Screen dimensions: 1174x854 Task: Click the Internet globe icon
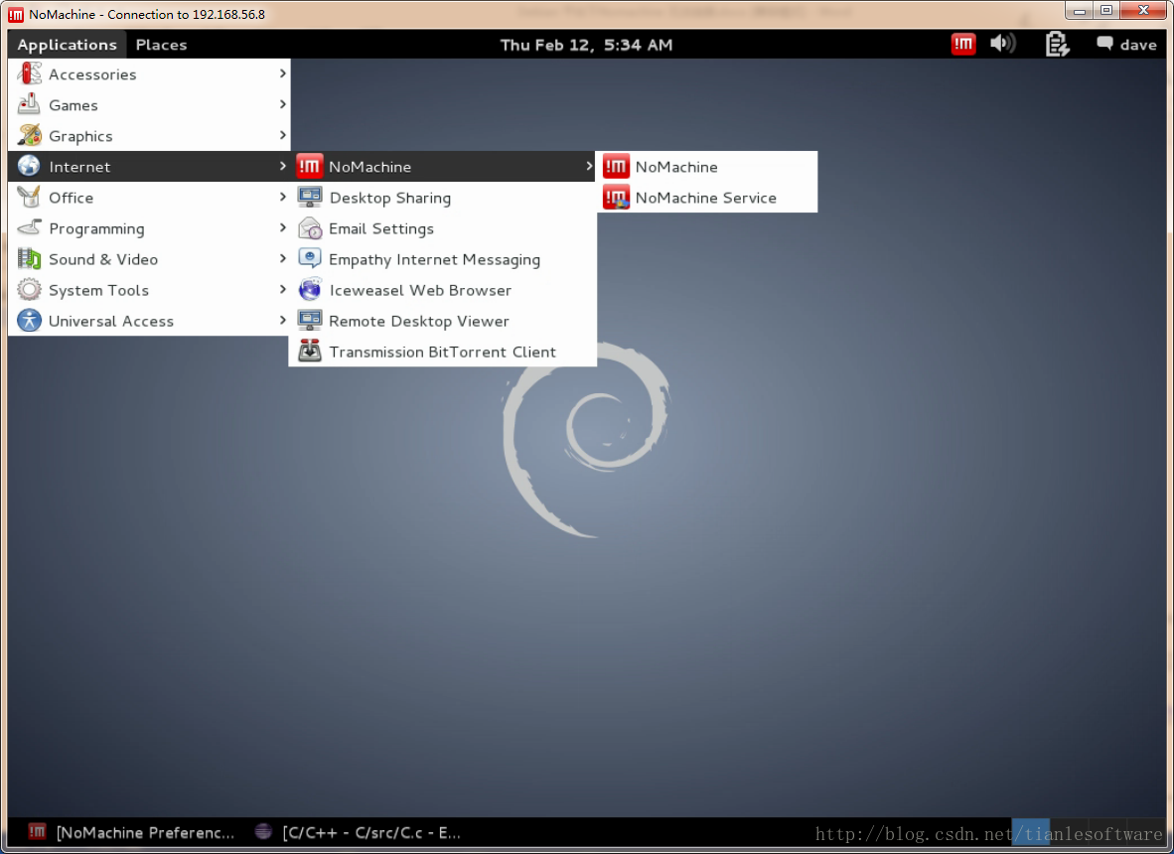29,166
